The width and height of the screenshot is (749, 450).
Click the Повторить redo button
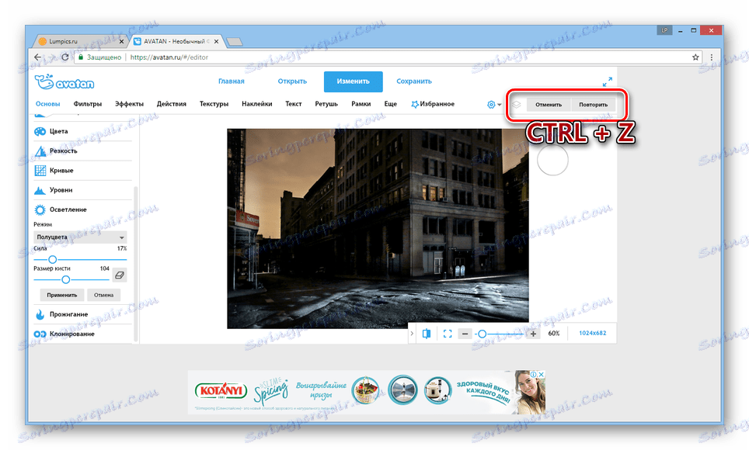pyautogui.click(x=594, y=105)
